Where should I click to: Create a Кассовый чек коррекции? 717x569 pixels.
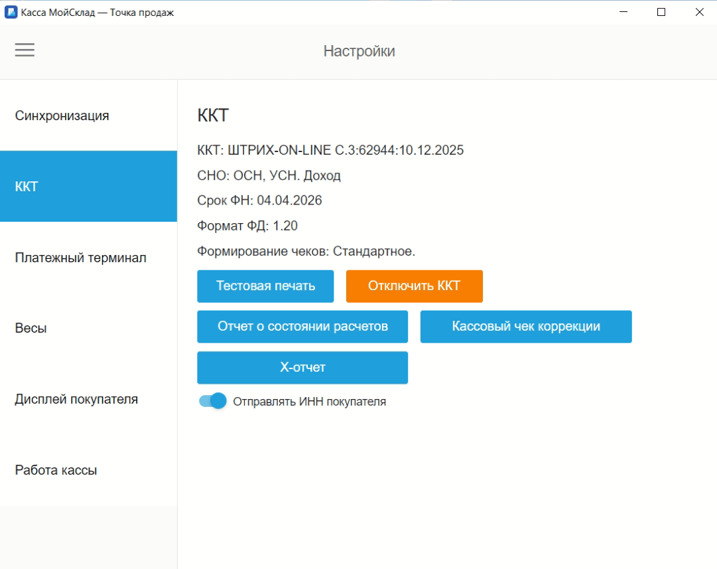pyautogui.click(x=525, y=326)
